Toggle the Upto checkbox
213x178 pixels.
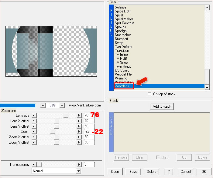point(157,157)
